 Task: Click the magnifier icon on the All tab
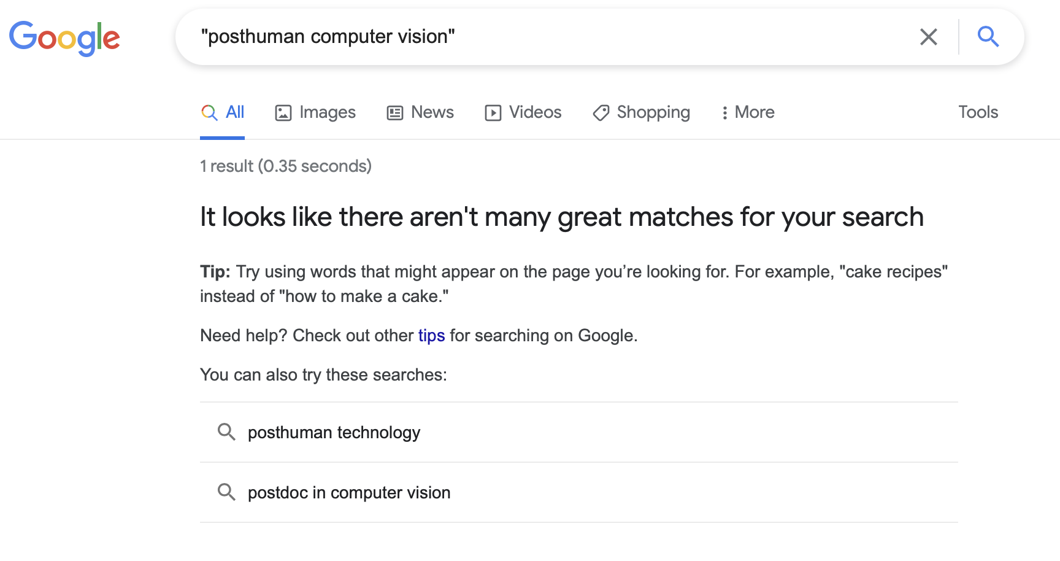click(x=208, y=113)
